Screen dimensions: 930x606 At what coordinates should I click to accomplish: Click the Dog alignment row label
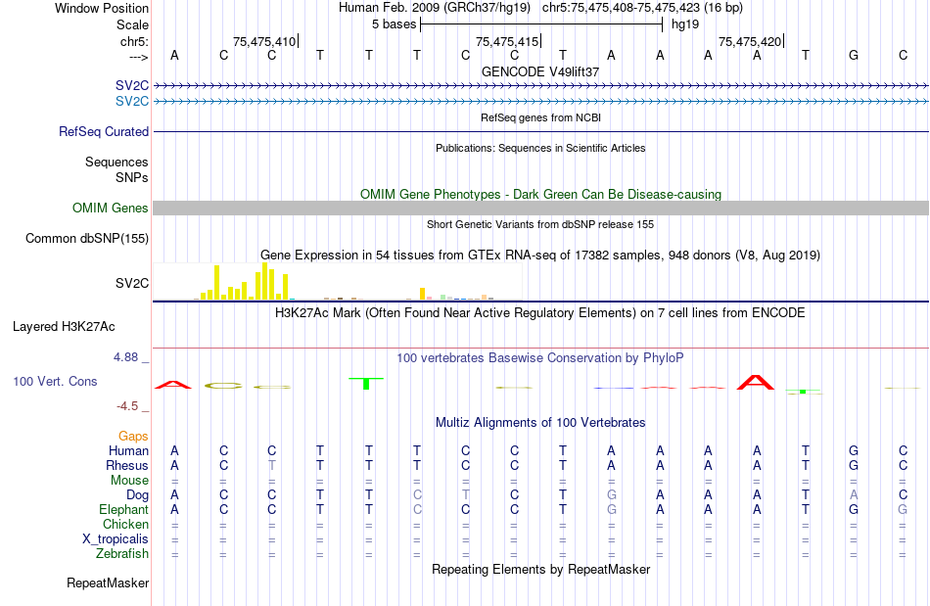pos(137,494)
